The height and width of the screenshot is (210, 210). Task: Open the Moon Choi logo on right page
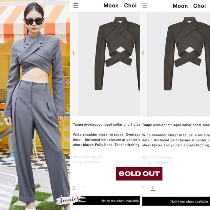pos(189,6)
